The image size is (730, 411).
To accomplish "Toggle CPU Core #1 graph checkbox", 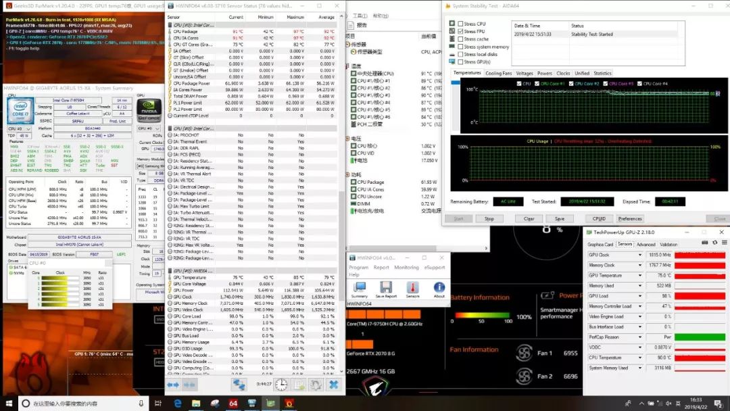I will (x=537, y=84).
